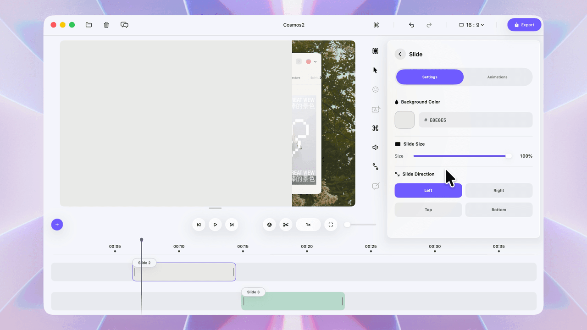This screenshot has height=330, width=587.
Task: Open the 1x playback speed selector
Action: click(x=308, y=225)
